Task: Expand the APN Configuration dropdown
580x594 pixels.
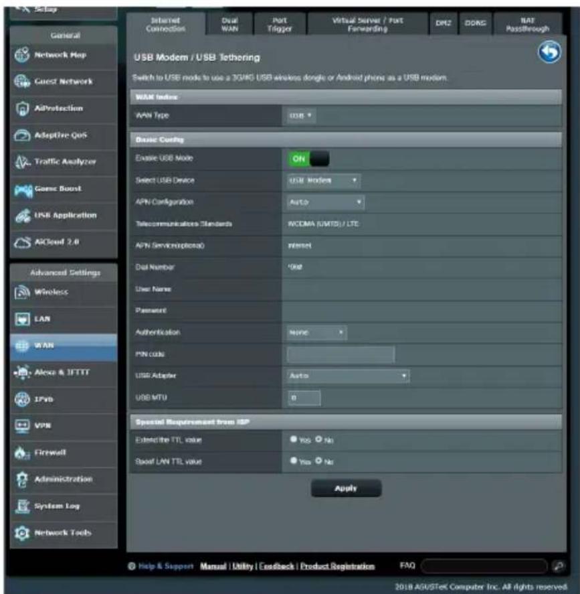Action: (x=325, y=202)
